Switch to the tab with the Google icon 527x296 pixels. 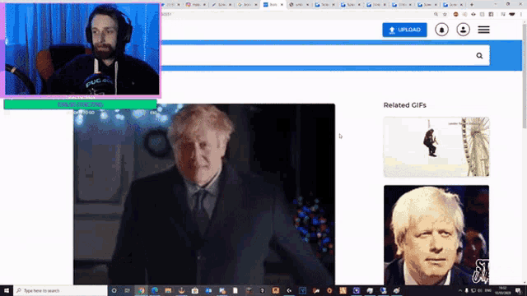[247, 5]
